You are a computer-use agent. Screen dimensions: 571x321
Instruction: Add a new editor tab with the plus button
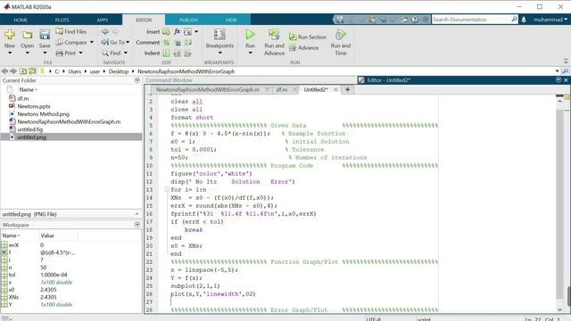coord(347,89)
